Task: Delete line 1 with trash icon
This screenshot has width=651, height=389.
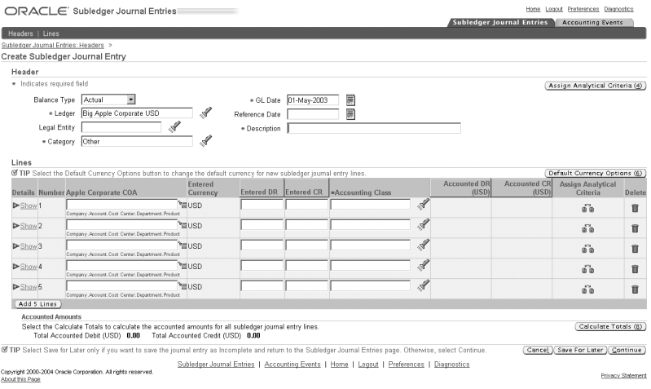Action: point(635,208)
